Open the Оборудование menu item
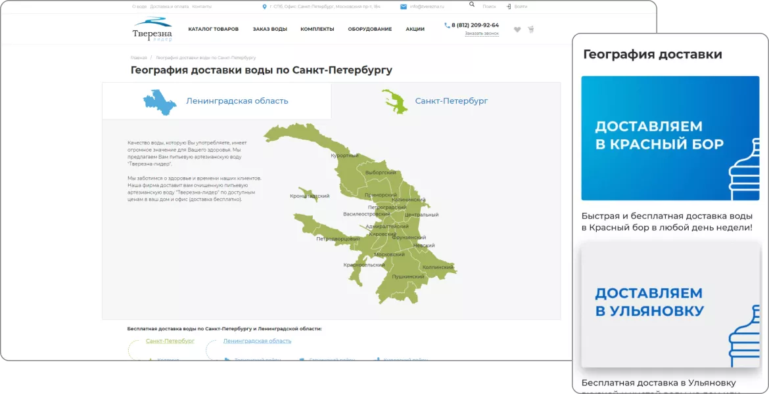769x394 pixels. [370, 29]
